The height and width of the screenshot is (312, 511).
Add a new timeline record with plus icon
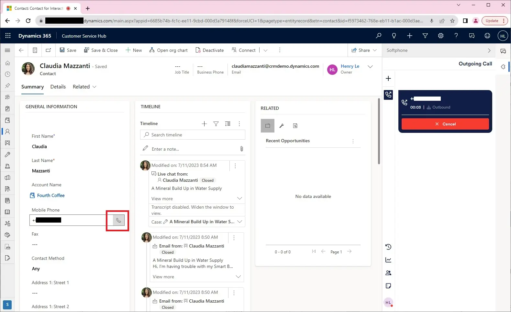pyautogui.click(x=204, y=124)
